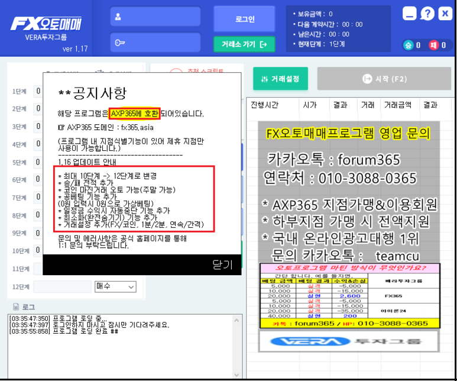The height and width of the screenshot is (381, 457).
Task: Click the 거래금액 column header
Action: [x=398, y=105]
